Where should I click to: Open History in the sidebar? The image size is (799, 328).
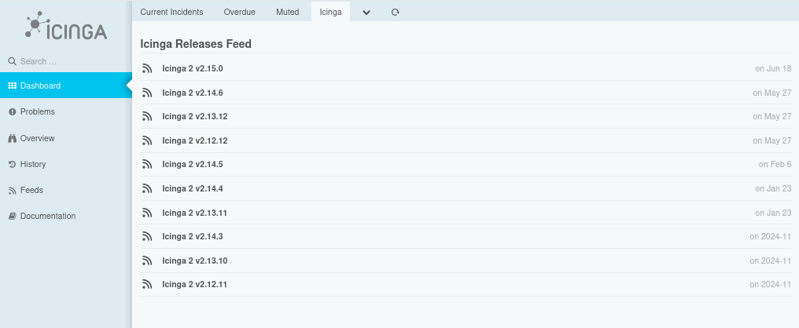pos(66,164)
